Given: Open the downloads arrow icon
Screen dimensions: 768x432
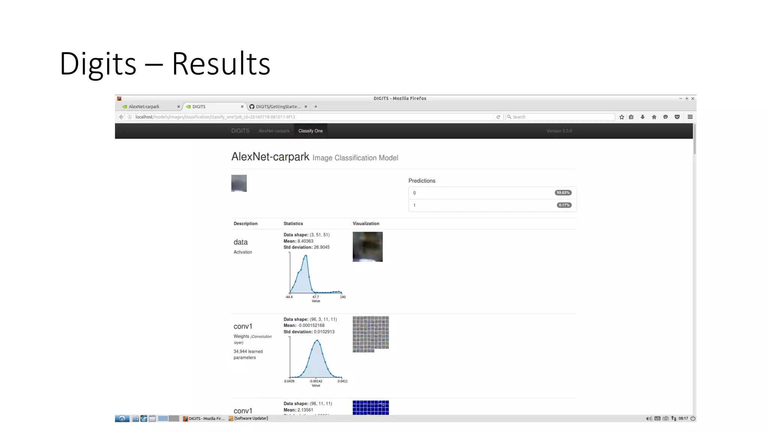Looking at the screenshot, I should [x=642, y=117].
